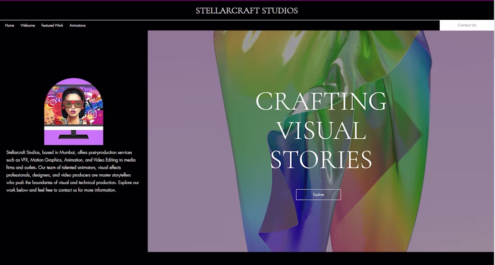Click the Stellarcraft Studios logo emblem
Image resolution: width=495 pixels, height=265 pixels.
[74, 111]
